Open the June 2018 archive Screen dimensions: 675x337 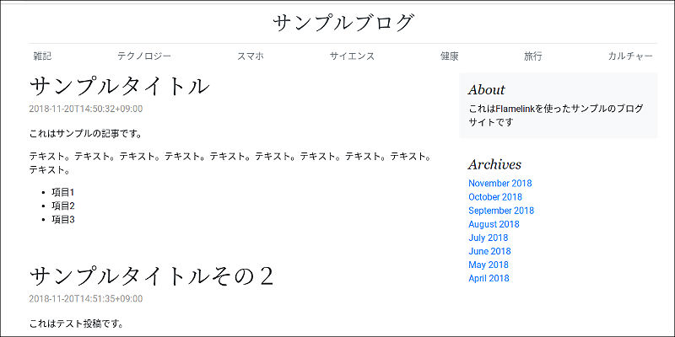point(490,251)
